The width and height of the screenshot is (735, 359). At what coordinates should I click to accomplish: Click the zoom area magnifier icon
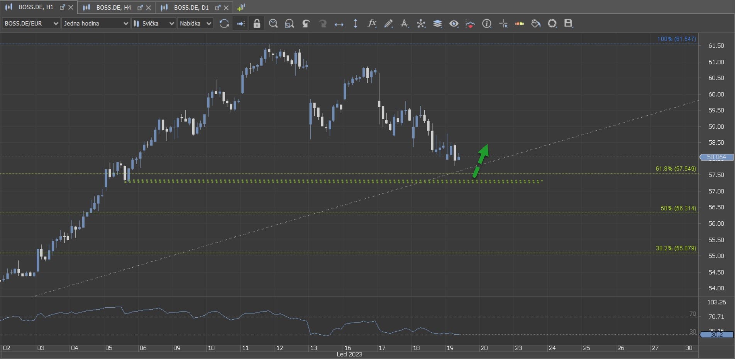pos(290,24)
